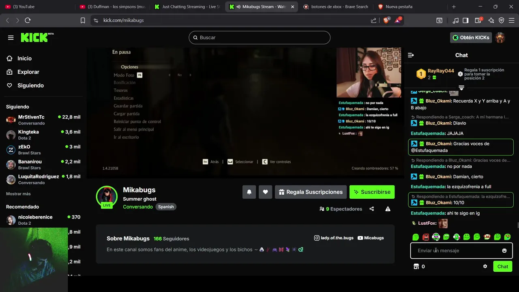Open LuquitaRodriguez channel

43,179
